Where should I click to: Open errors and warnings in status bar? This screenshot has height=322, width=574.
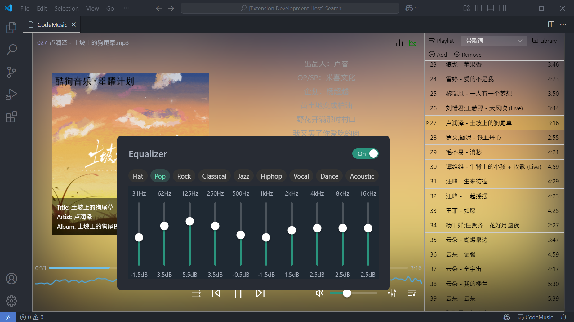[x=32, y=317]
